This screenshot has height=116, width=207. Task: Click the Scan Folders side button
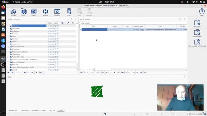[x=197, y=33]
